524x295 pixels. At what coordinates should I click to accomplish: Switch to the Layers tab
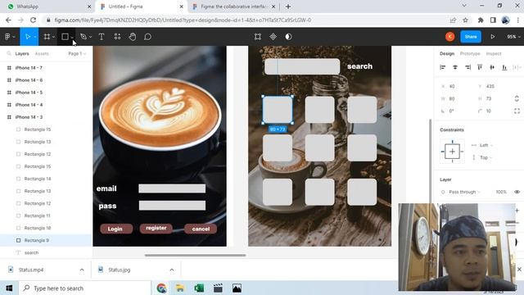(x=22, y=53)
